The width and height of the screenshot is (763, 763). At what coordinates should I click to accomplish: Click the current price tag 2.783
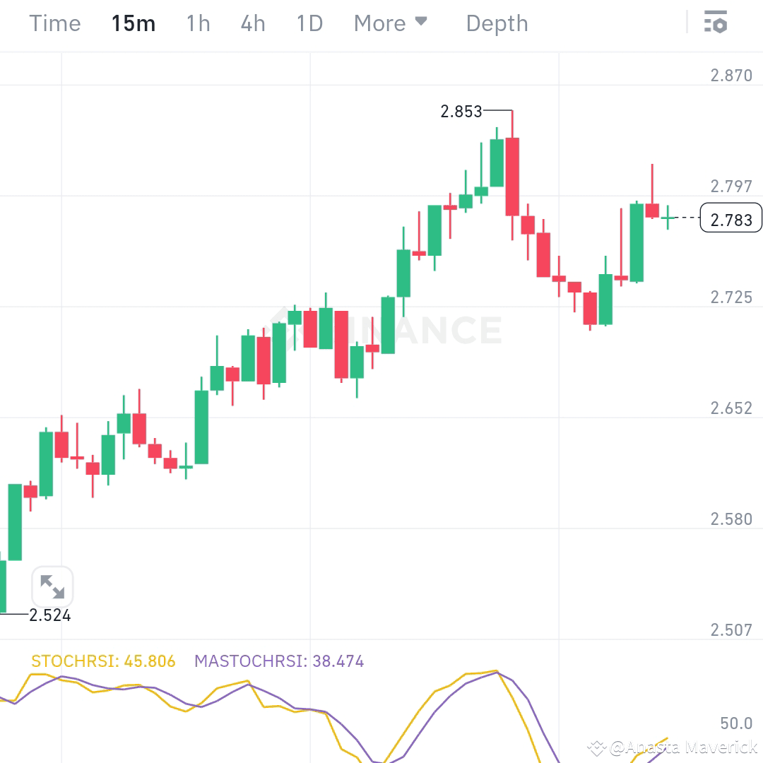point(731,219)
